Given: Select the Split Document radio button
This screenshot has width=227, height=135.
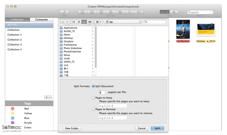Looking at the screenshot, I should click(93, 86).
